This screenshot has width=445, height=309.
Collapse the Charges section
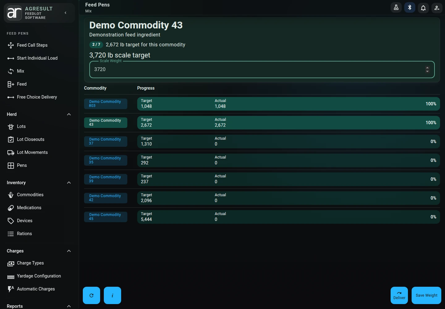[x=69, y=251]
